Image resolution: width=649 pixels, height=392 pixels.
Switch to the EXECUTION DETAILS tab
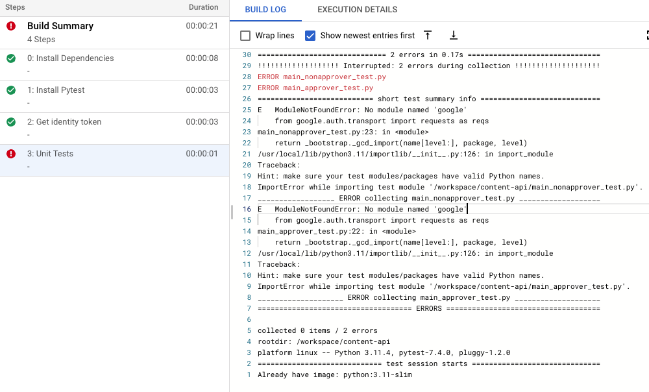point(357,10)
